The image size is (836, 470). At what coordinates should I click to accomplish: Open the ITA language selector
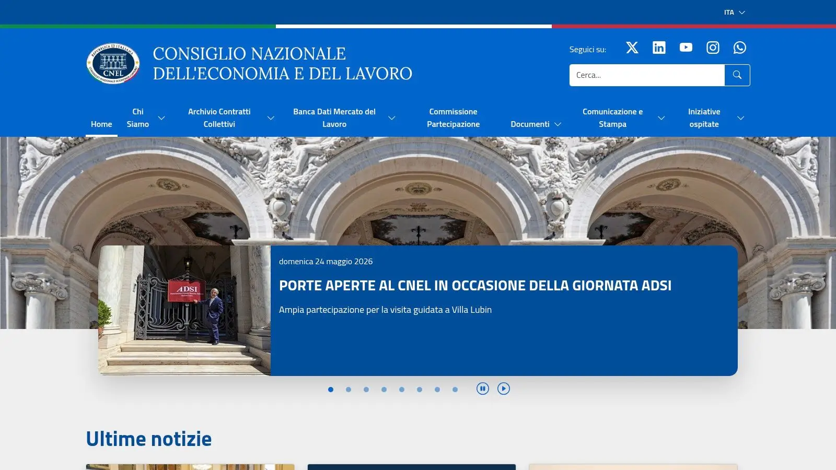(734, 12)
